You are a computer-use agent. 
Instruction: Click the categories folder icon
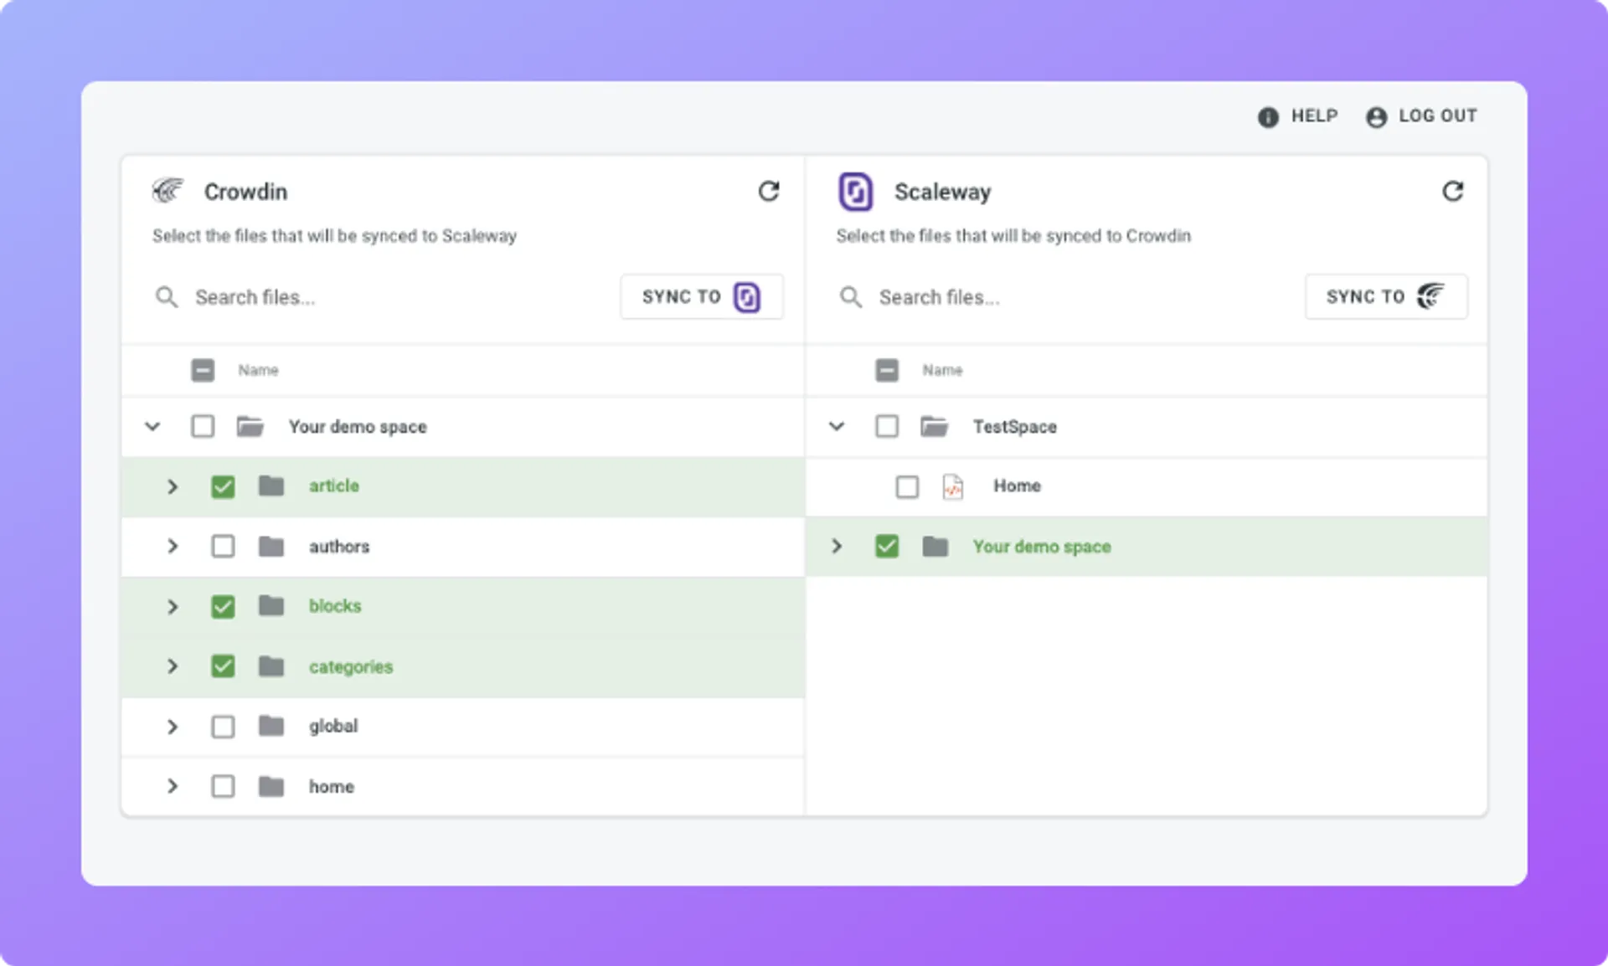tap(271, 666)
